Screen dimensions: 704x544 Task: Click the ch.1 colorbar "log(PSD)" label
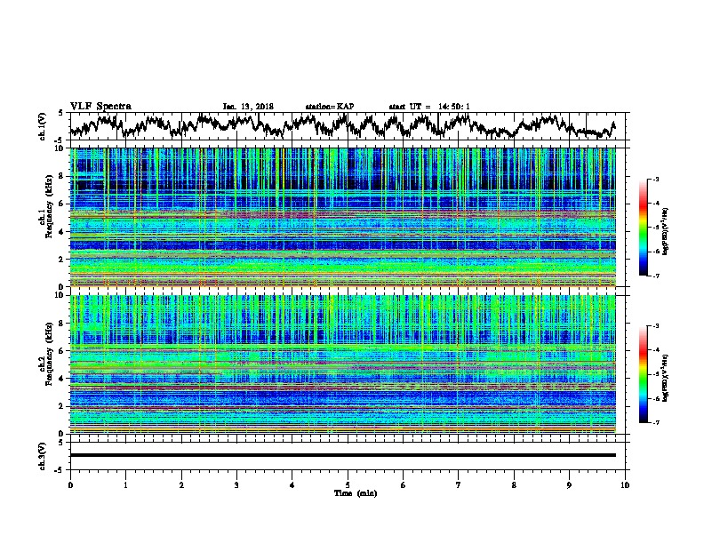666,231
